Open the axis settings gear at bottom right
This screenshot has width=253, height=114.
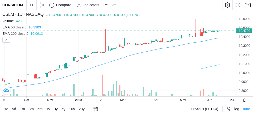[x=245, y=100]
